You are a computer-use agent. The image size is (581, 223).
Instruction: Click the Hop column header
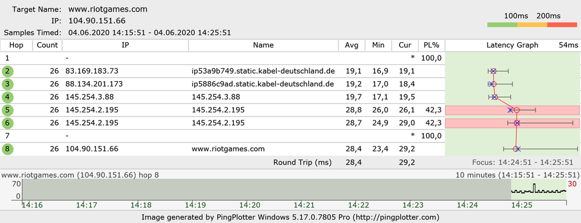tap(16, 45)
